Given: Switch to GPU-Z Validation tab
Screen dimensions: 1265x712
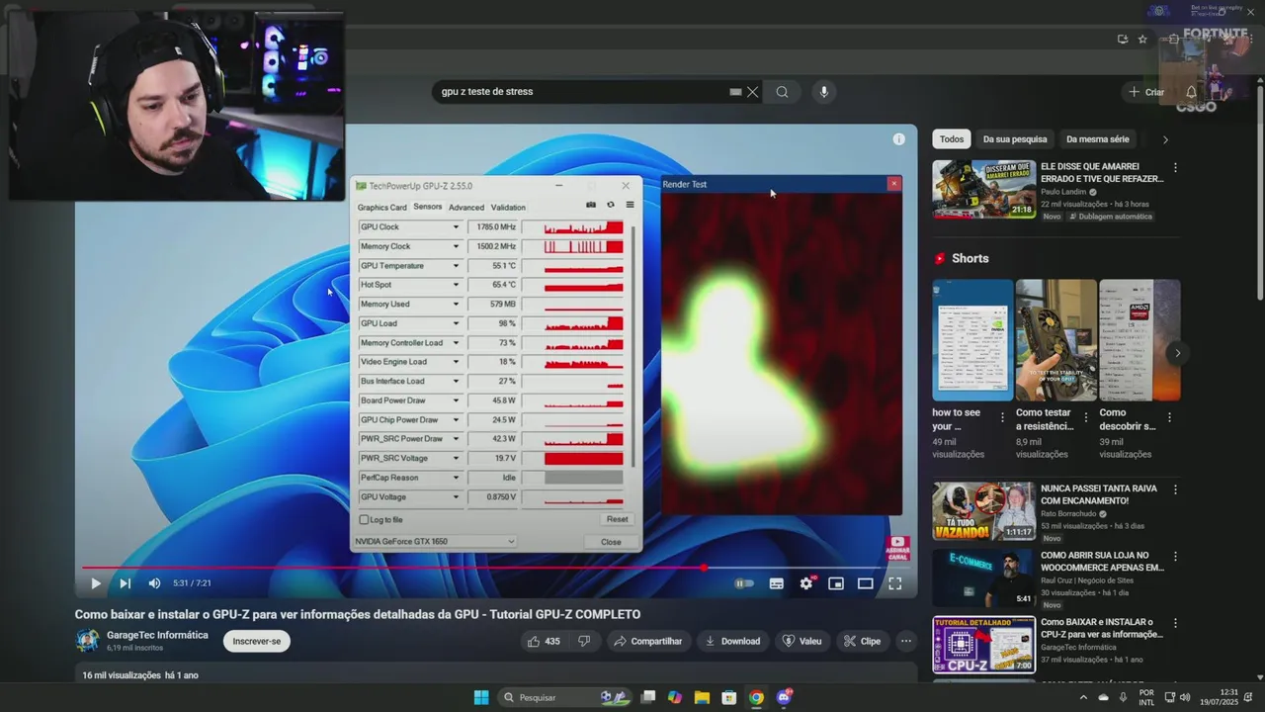Looking at the screenshot, I should tap(508, 208).
